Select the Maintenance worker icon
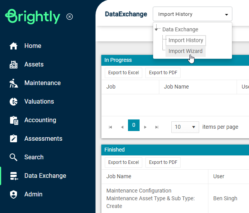Viewport: 249px width, 213px height. pos(14,83)
